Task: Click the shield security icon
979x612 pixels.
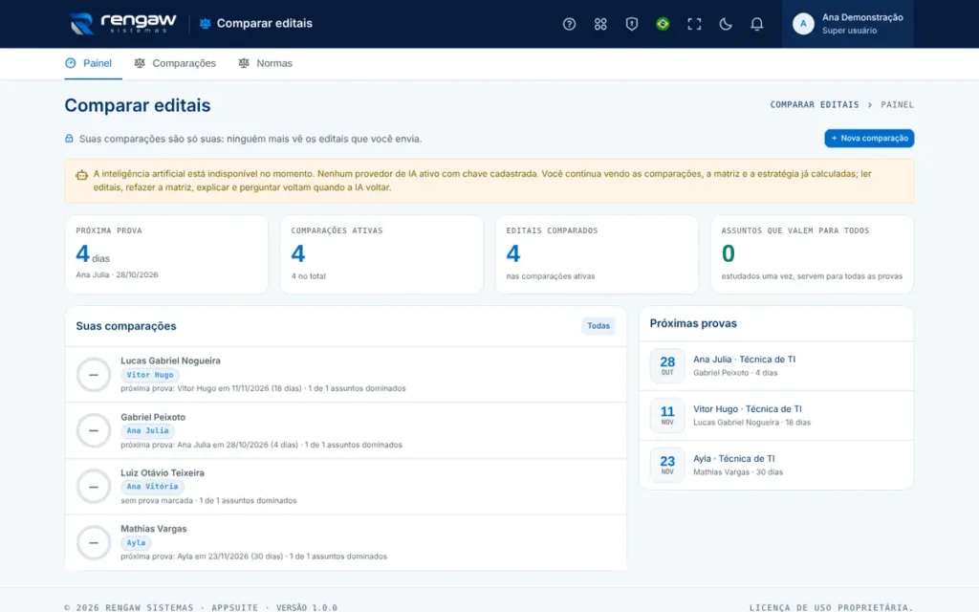Action: pyautogui.click(x=631, y=24)
